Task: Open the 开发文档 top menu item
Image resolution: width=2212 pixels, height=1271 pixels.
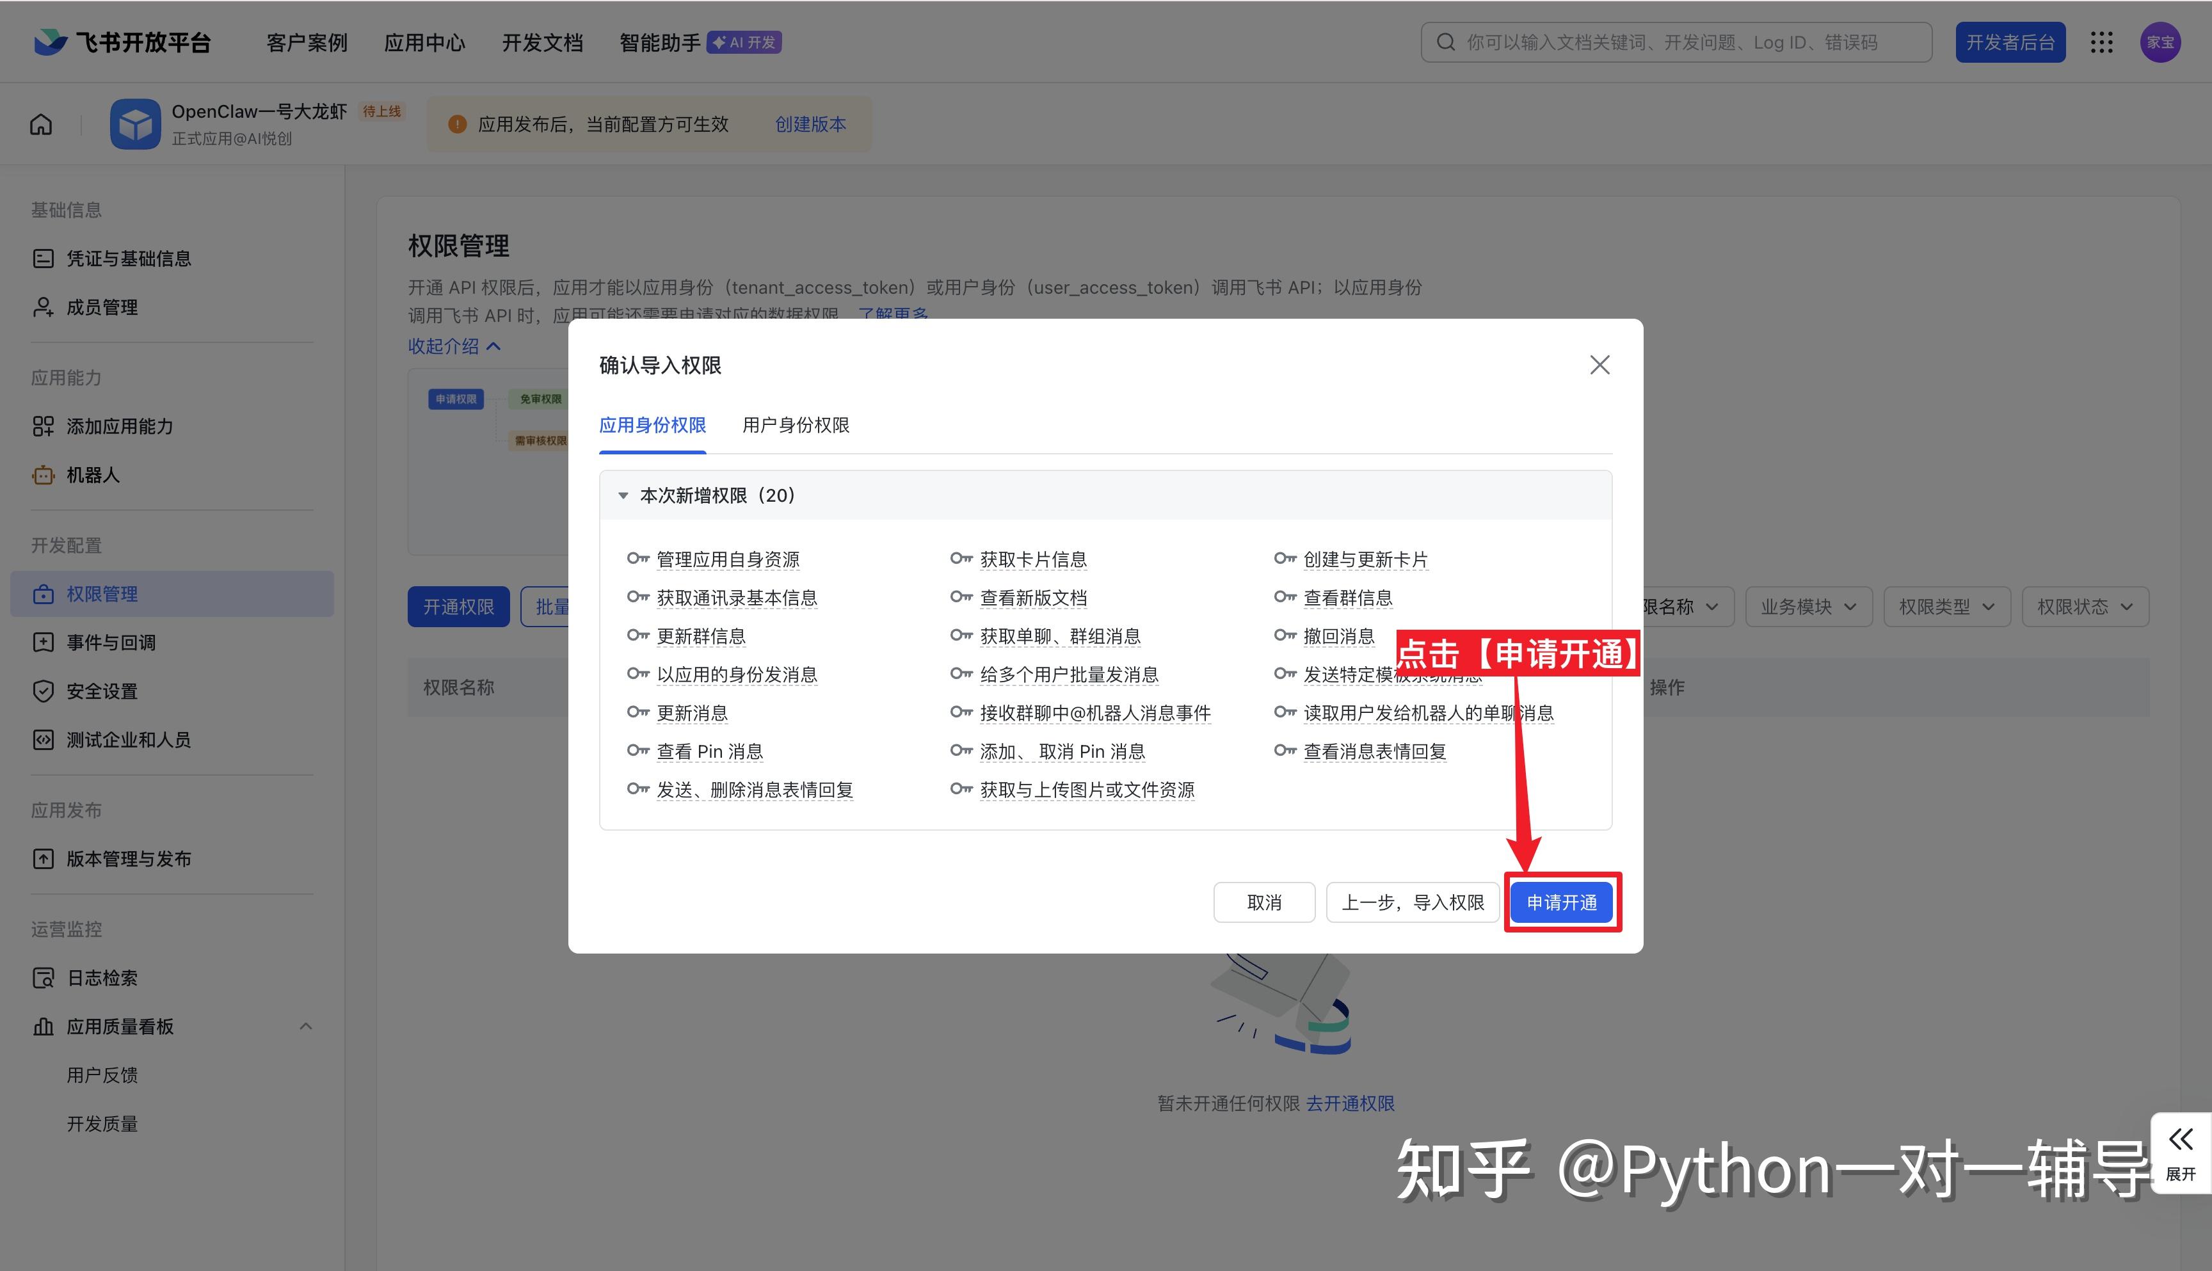Action: pyautogui.click(x=542, y=42)
